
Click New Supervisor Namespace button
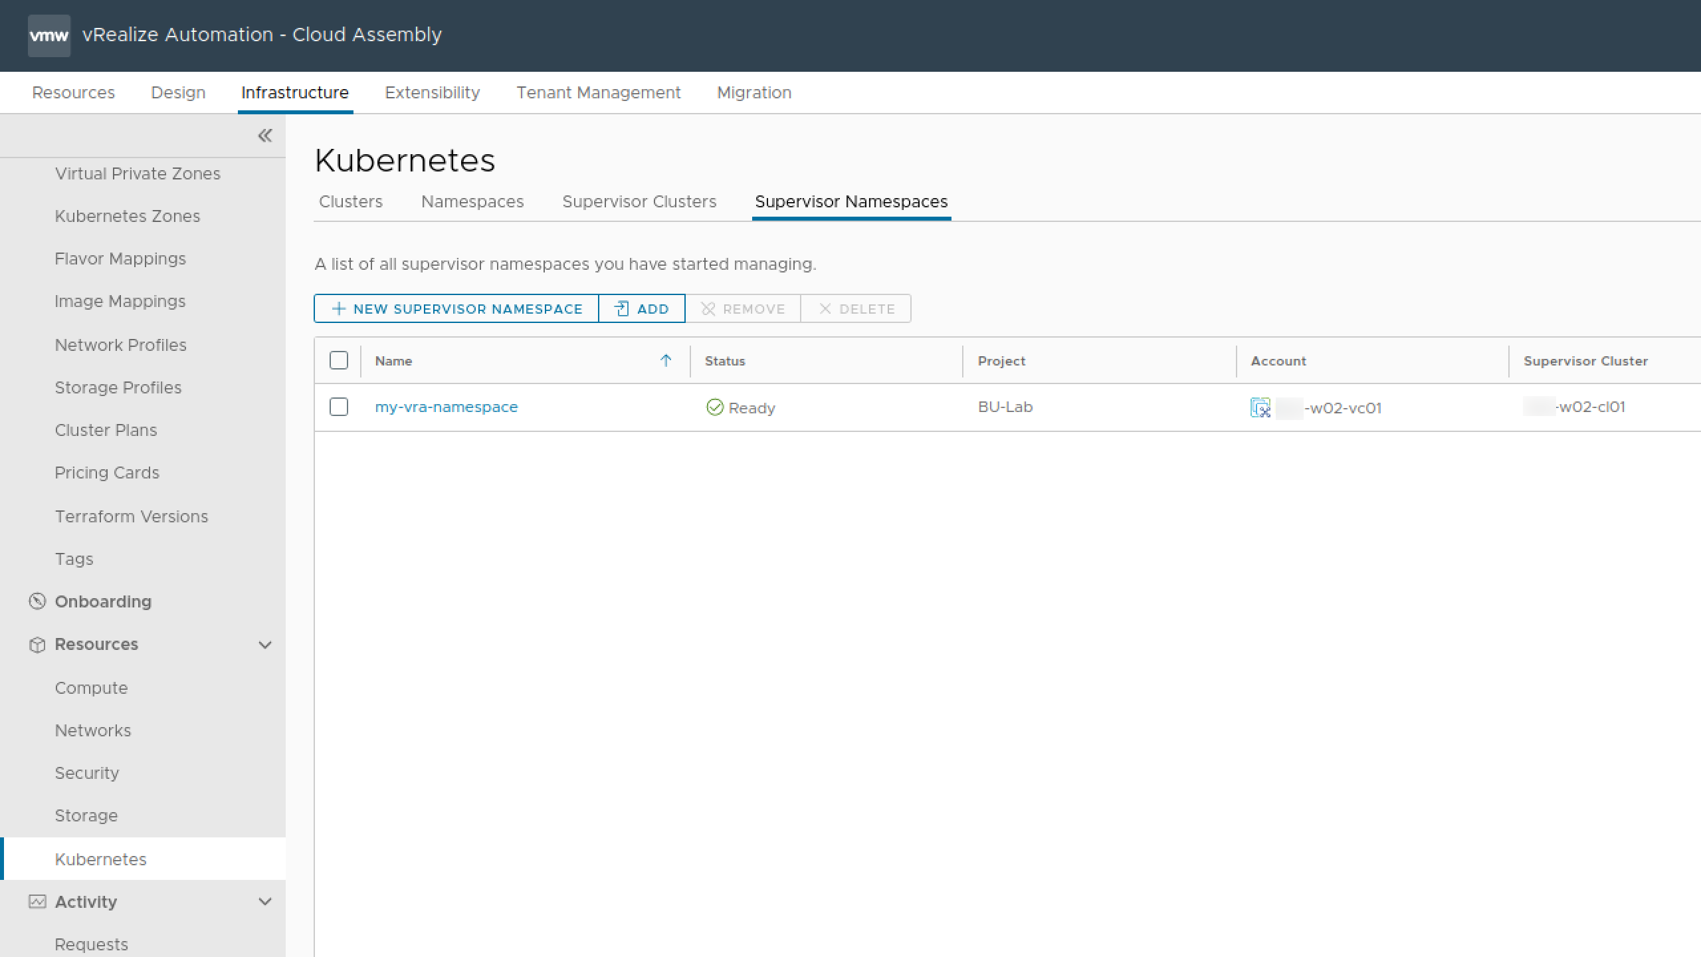pos(456,308)
